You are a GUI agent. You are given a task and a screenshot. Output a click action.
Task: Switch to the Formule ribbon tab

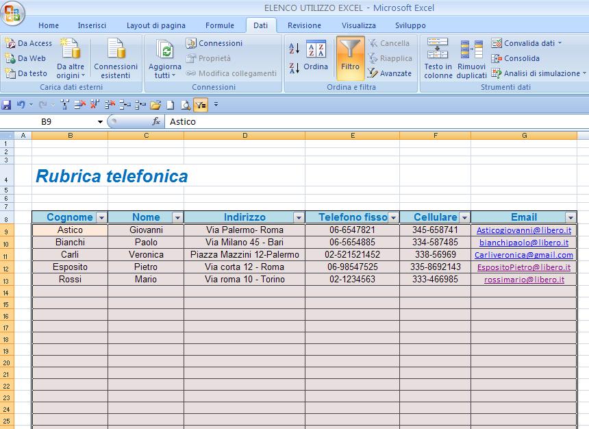coord(220,25)
